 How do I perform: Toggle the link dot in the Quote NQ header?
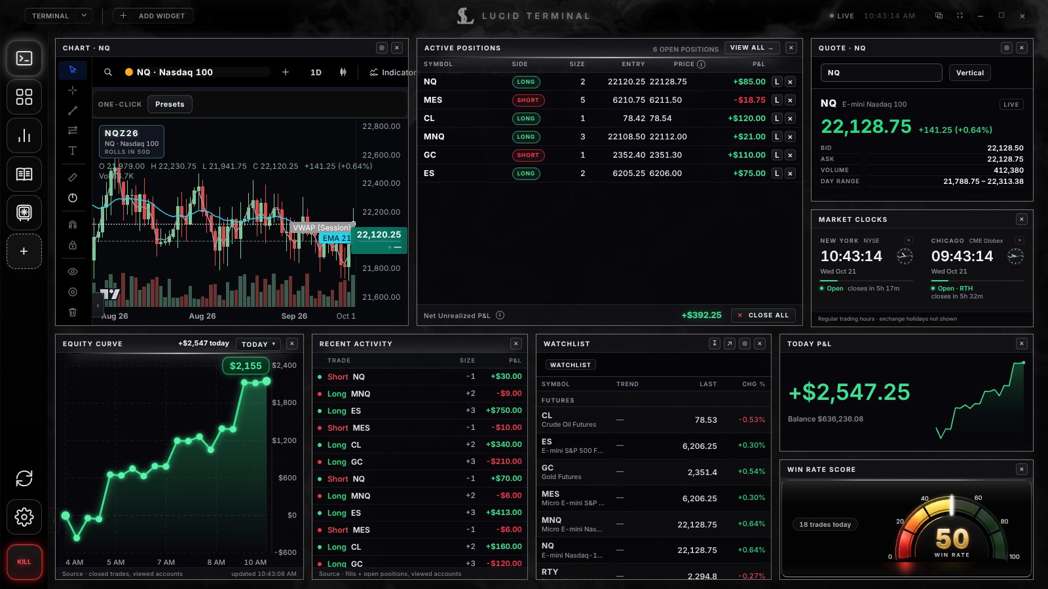[1007, 48]
